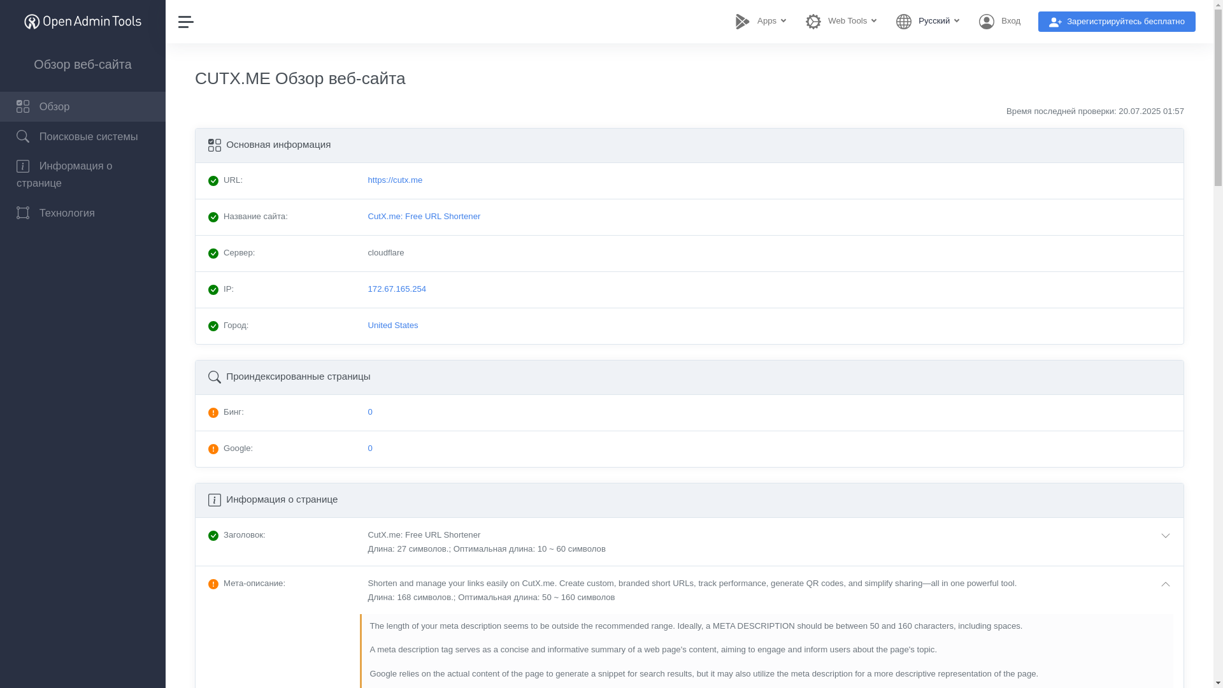Open the Web Tools dropdown menu
Viewport: 1223px width, 688px height.
tap(841, 21)
